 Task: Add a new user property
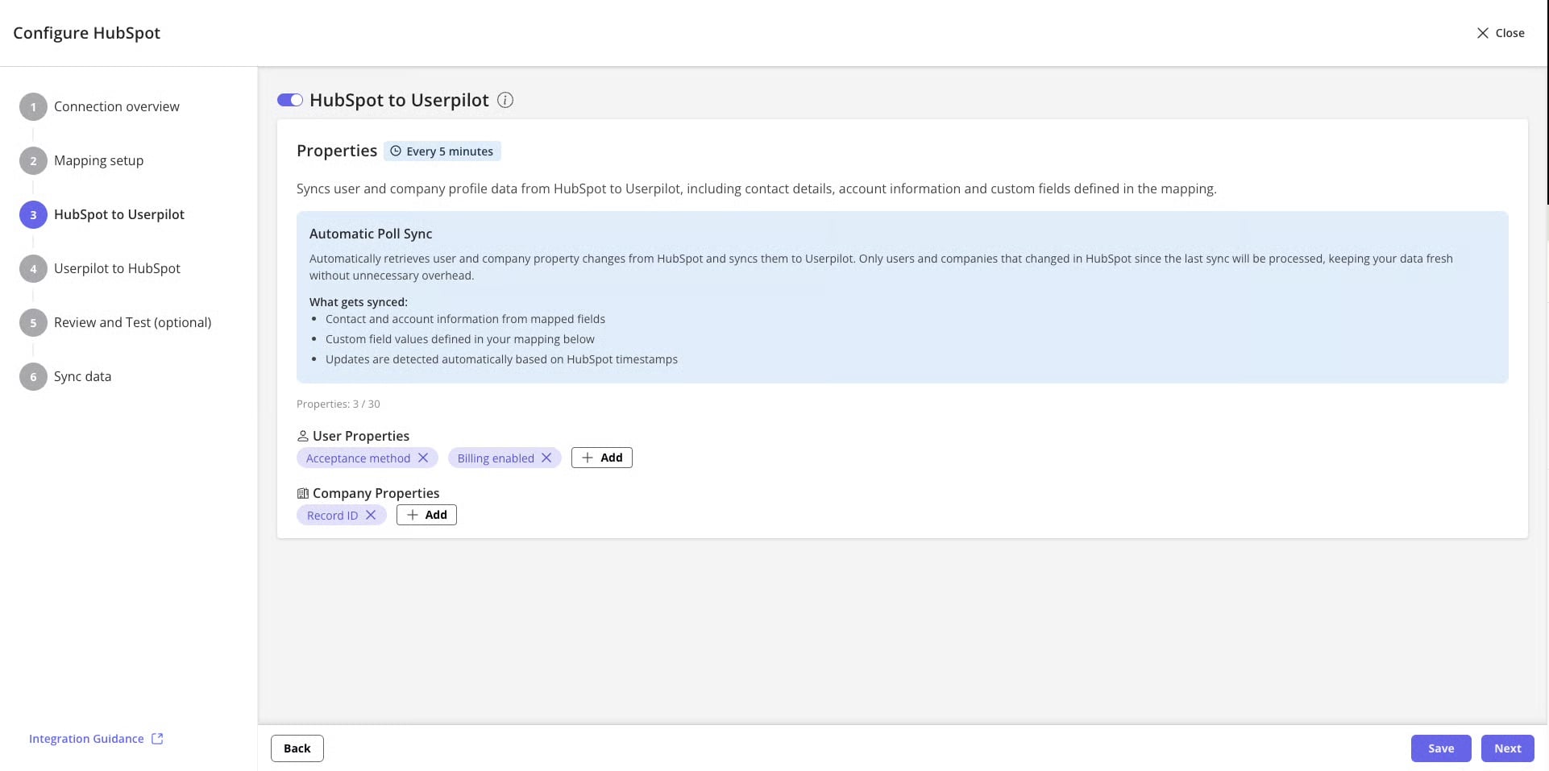click(x=602, y=458)
